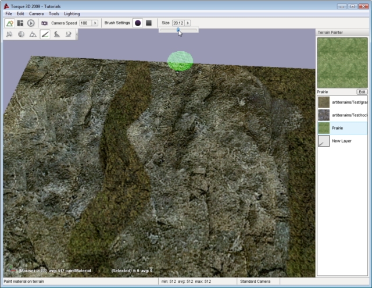The image size is (372, 288).
Task: Open the brush Size arrow dropdown
Action: [x=188, y=23]
